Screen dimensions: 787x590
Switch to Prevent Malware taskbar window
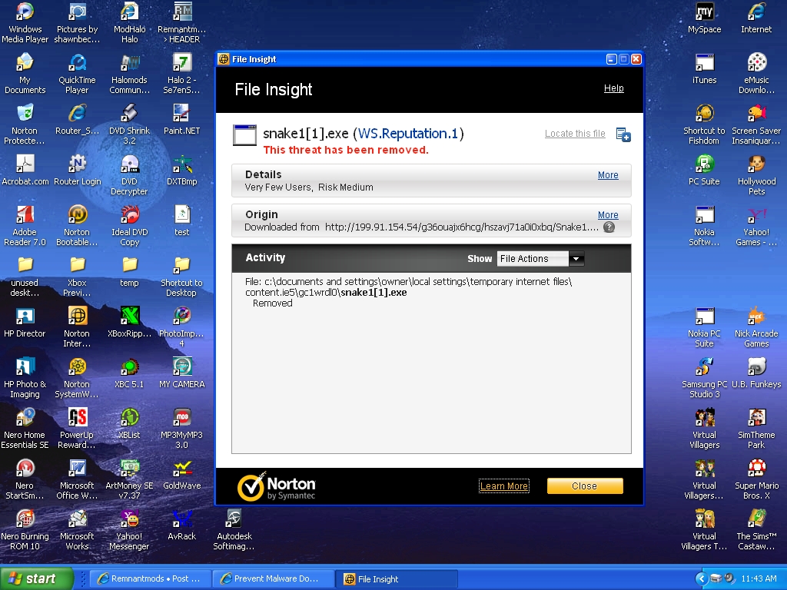274,579
